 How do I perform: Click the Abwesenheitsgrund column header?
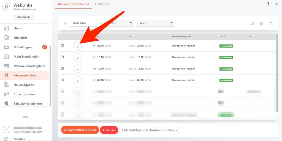tap(181, 36)
